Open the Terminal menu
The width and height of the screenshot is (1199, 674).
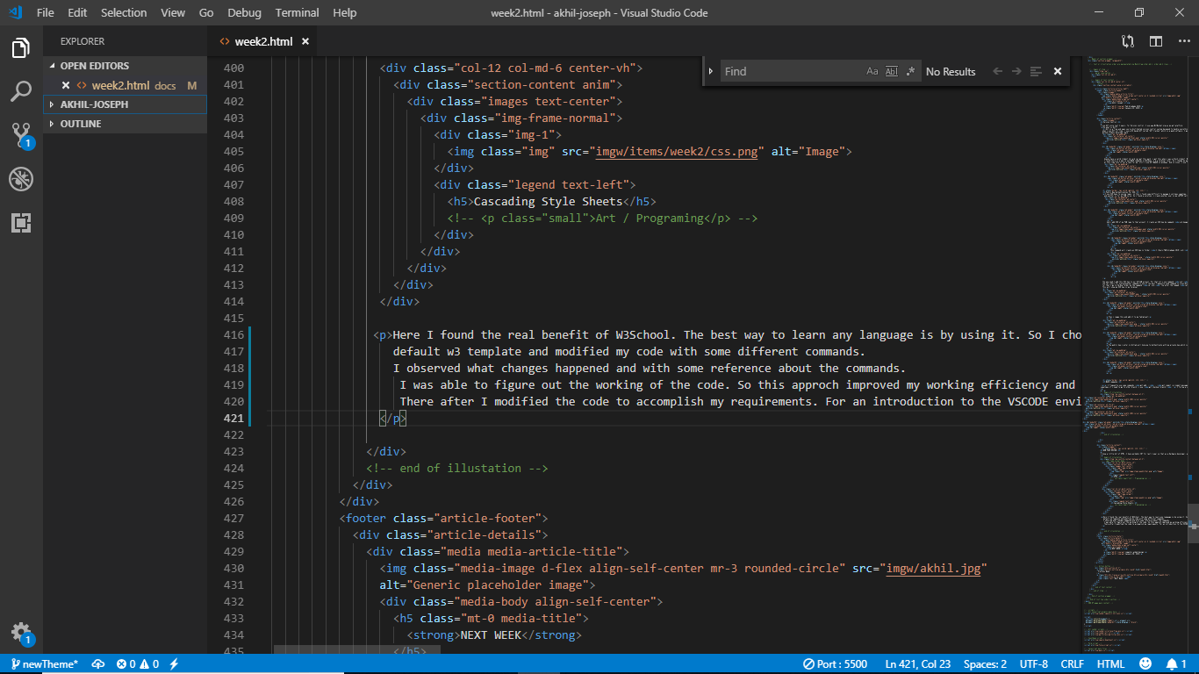coord(297,12)
